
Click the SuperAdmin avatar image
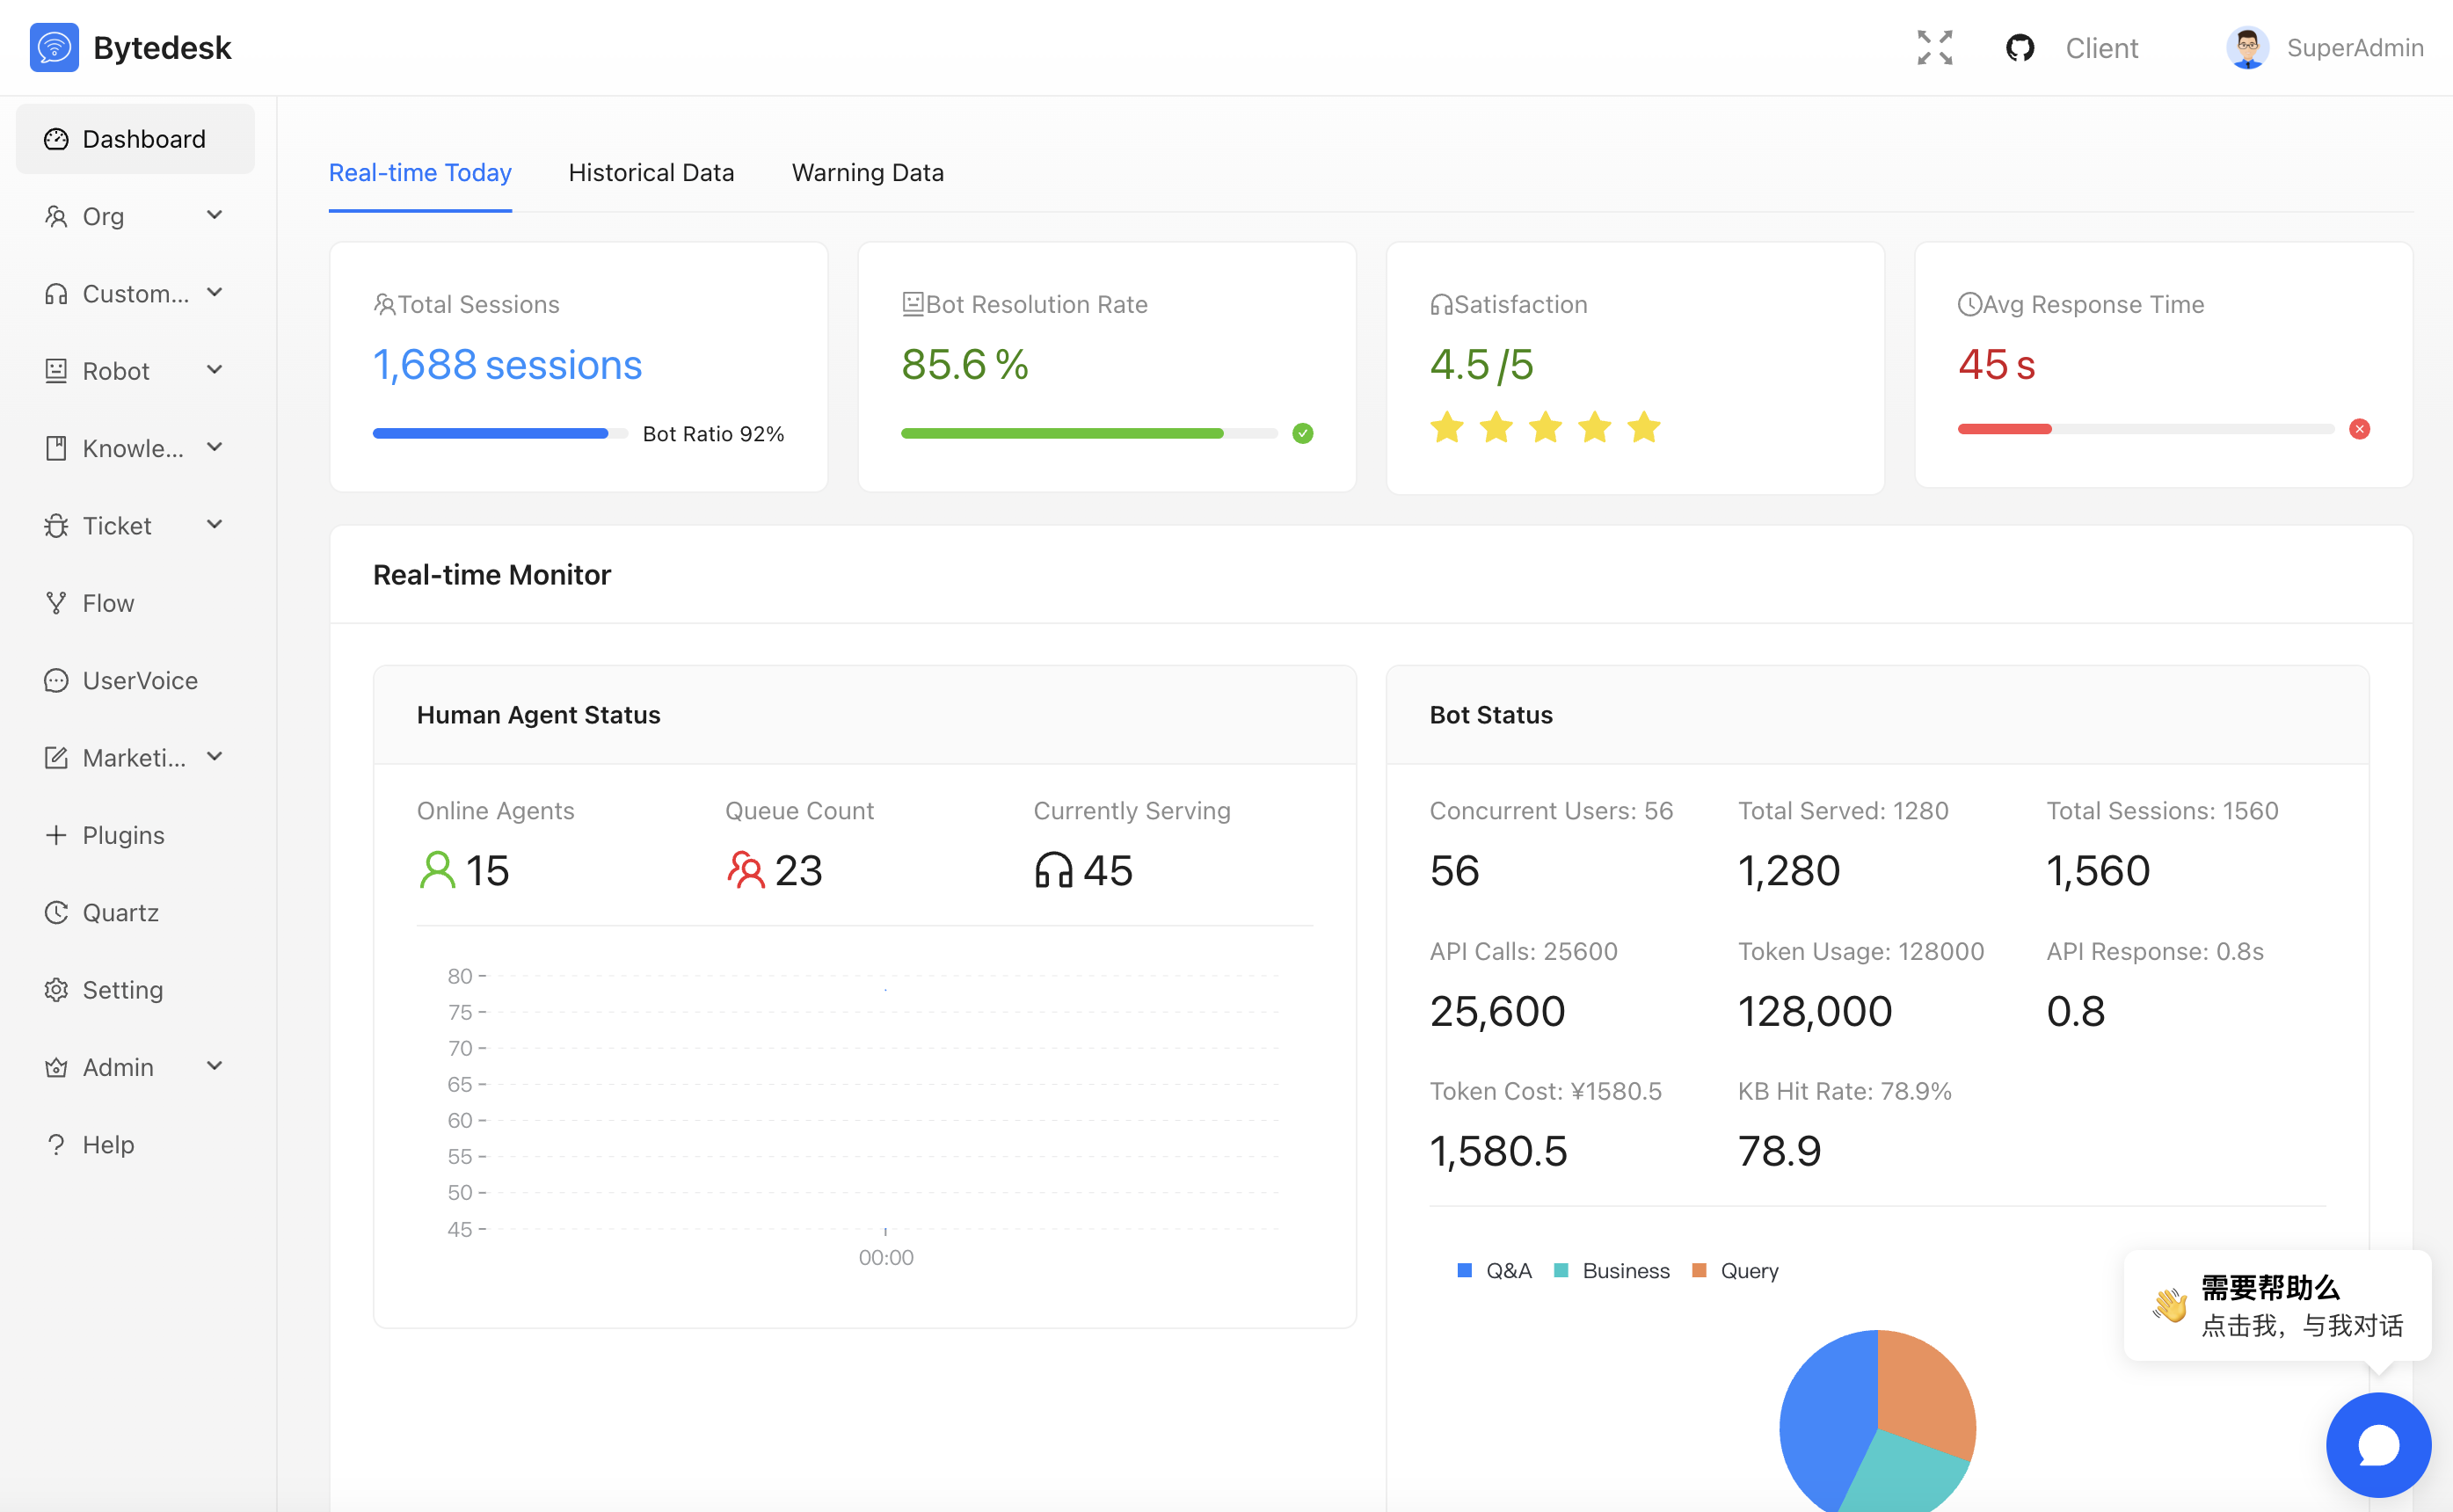[2246, 48]
